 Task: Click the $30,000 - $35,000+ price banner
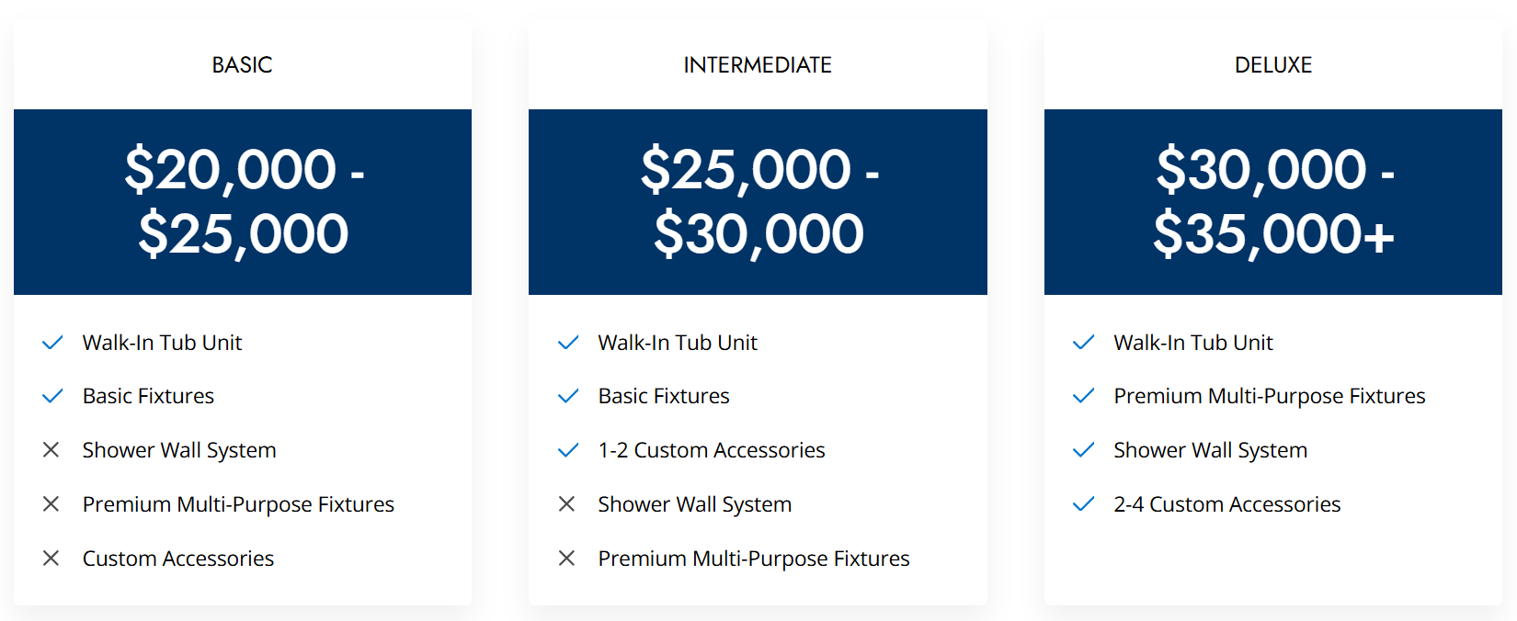[x=1273, y=202]
